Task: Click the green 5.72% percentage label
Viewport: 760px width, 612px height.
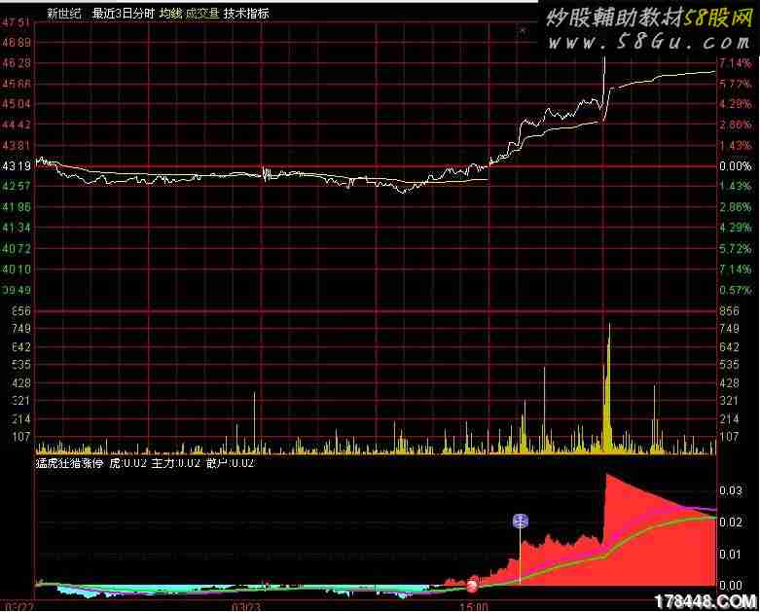Action: click(x=736, y=248)
